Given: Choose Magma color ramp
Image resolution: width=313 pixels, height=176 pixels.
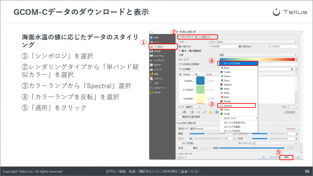Looking at the screenshot, I should pyautogui.click(x=238, y=85).
